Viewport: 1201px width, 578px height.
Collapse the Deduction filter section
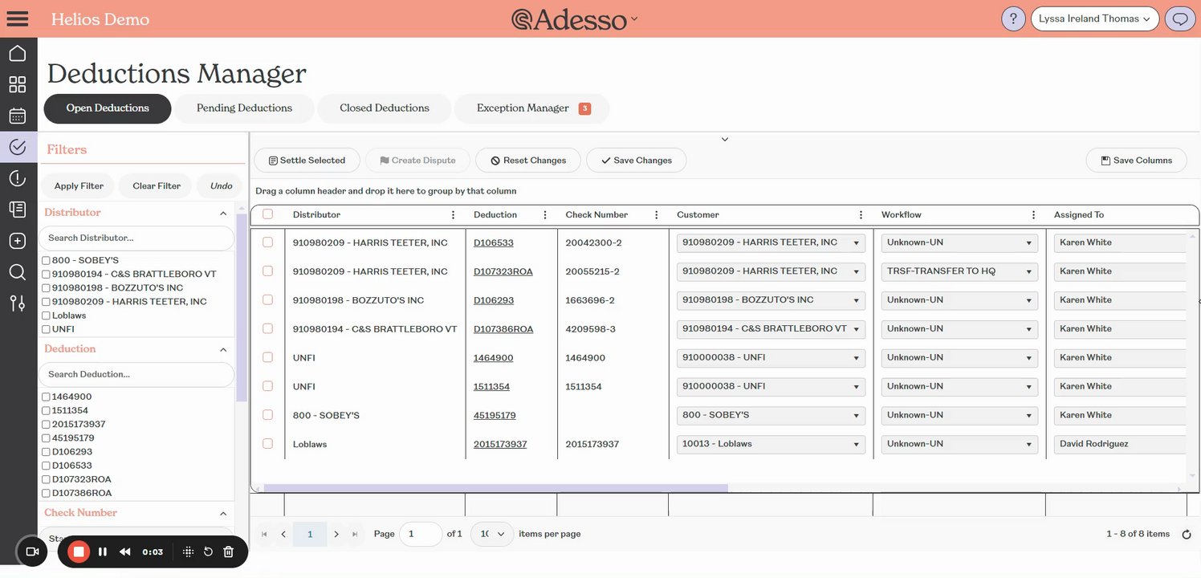(223, 350)
